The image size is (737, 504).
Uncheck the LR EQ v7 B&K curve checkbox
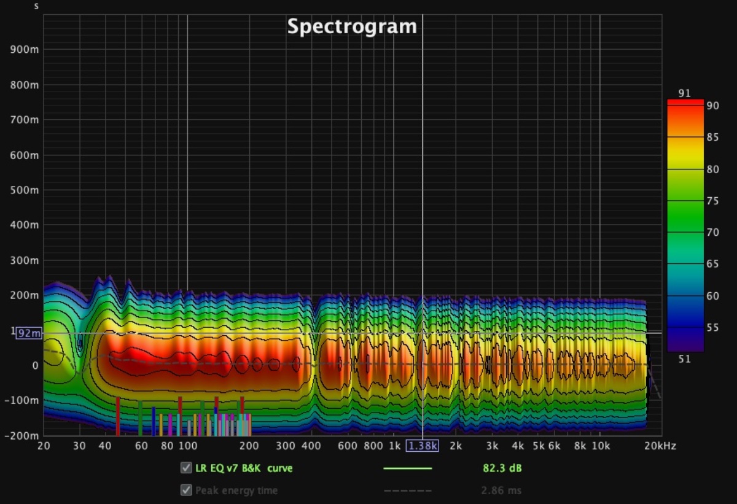click(185, 468)
